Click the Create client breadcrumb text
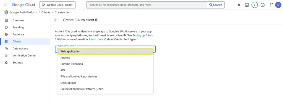Image resolution: width=283 pixels, height=108 pixels. [63, 12]
